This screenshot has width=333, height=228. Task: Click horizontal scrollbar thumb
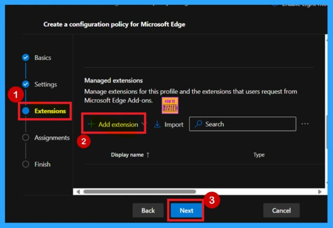[140, 192]
